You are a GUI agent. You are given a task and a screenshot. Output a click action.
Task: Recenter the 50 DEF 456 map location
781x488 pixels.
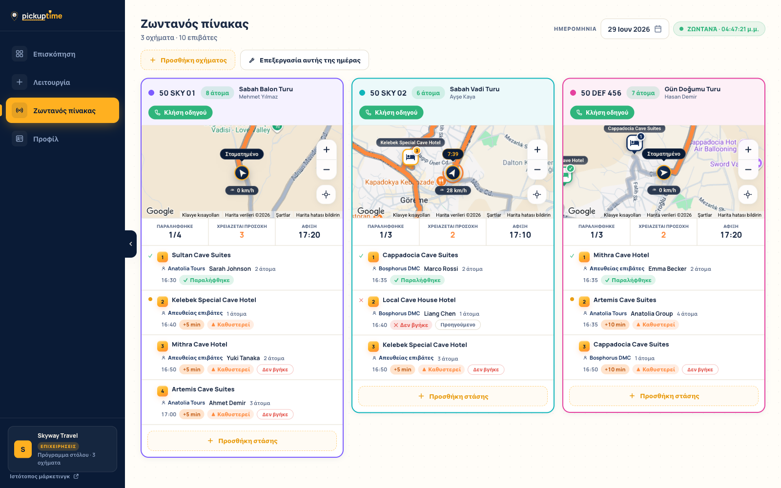pyautogui.click(x=748, y=195)
